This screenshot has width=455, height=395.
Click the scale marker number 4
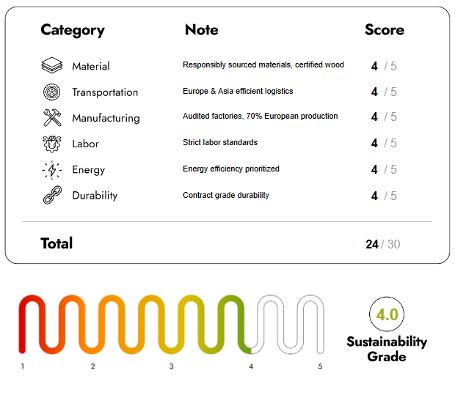point(251,366)
